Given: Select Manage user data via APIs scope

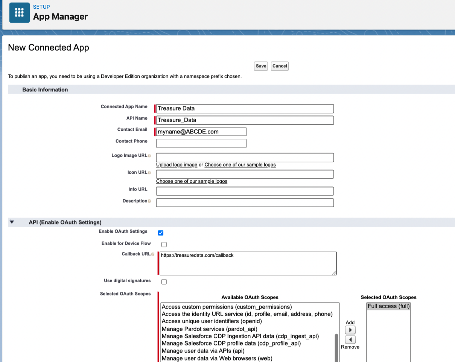Looking at the screenshot, I should [x=203, y=351].
